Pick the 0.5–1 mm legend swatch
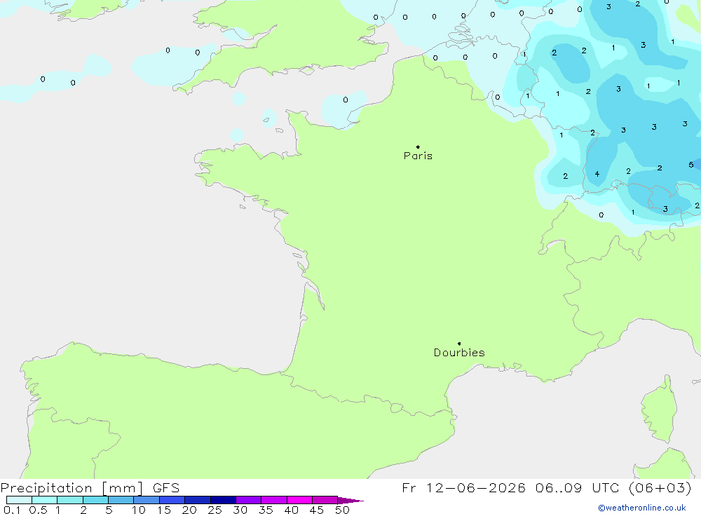Image resolution: width=701 pixels, height=514 pixels. 45,500
